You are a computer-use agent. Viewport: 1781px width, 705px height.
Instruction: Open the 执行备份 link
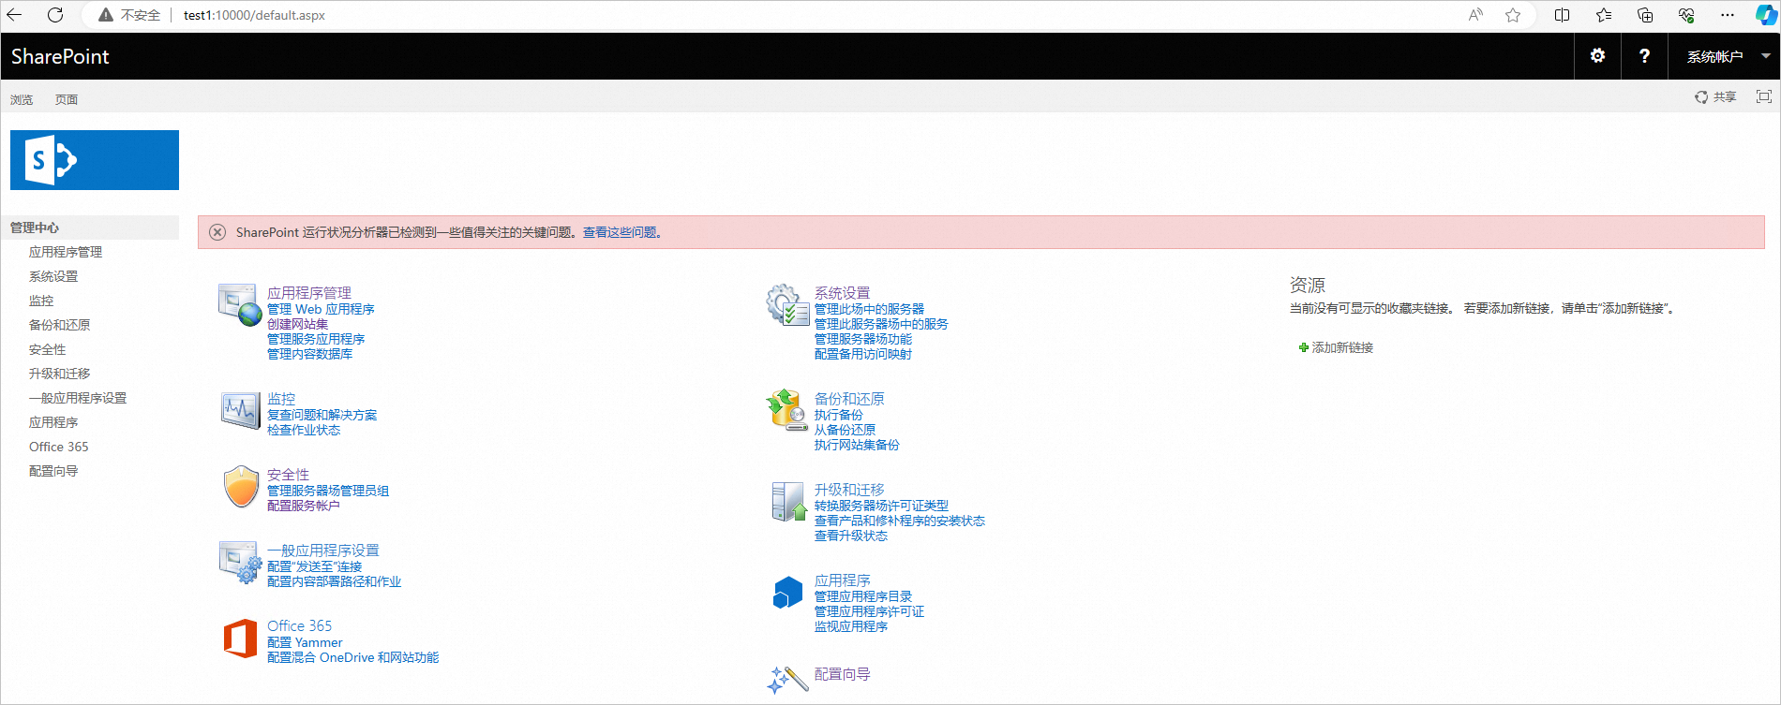(x=839, y=415)
